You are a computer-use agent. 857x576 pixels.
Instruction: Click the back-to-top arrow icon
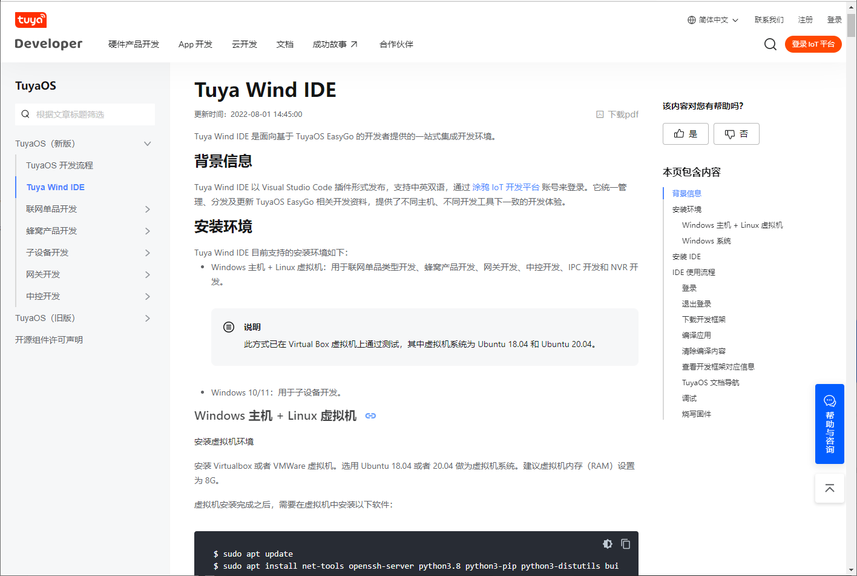[x=829, y=488]
